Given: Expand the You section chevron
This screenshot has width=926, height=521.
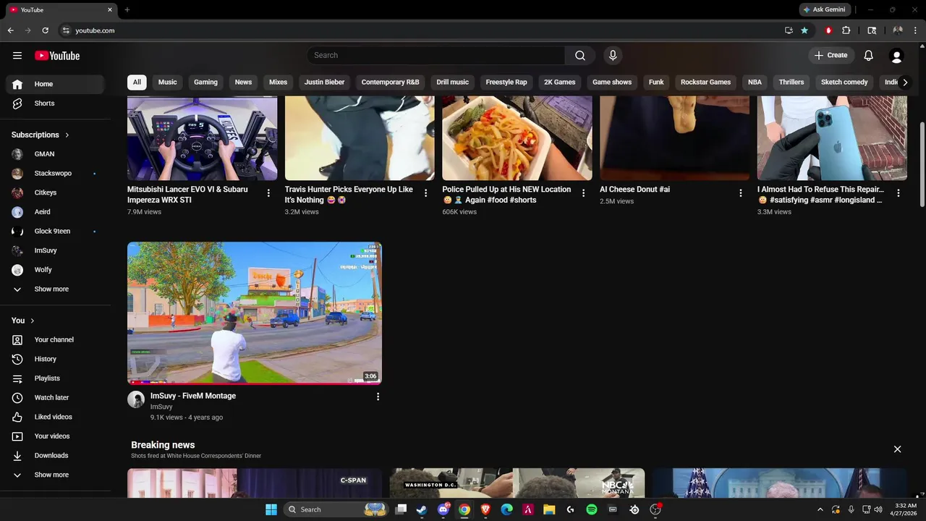Looking at the screenshot, I should pyautogui.click(x=33, y=321).
